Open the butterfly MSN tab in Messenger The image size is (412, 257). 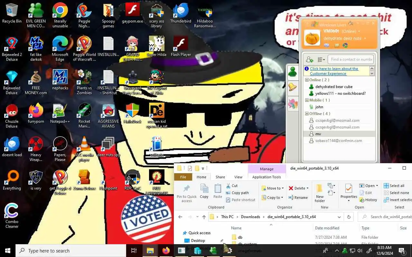[293, 104]
